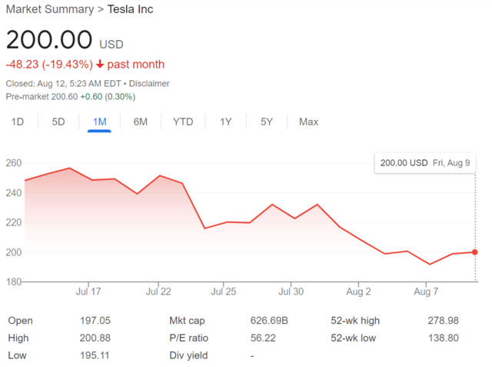This screenshot has height=367, width=492.
Task: Click the 200.00 USD Aug 9 tooltip
Action: 425,163
